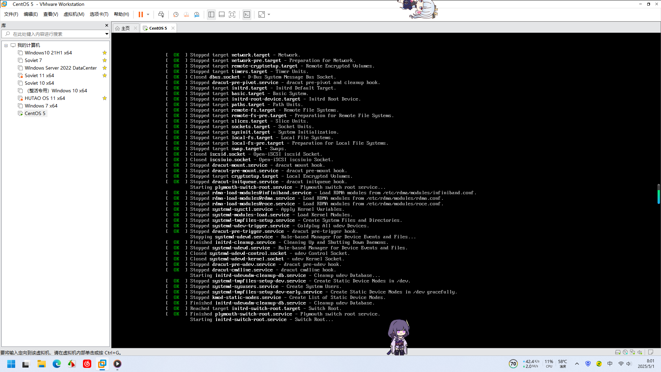The width and height of the screenshot is (661, 372).
Task: Open the 编辑(E) menu
Action: (31, 14)
